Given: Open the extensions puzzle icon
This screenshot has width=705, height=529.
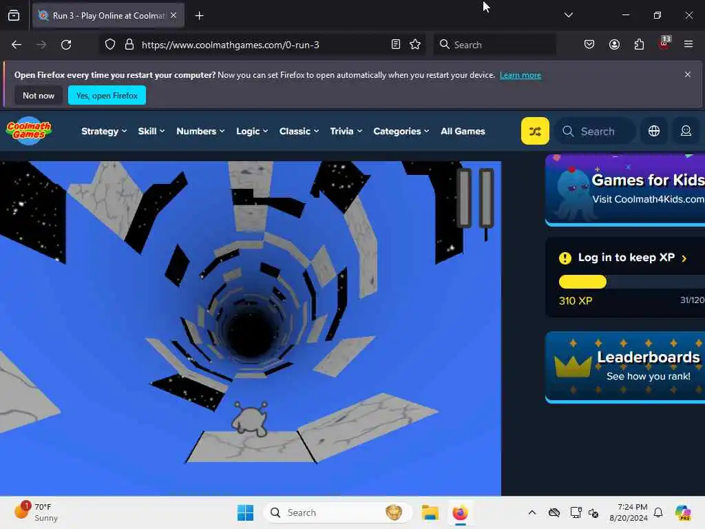Looking at the screenshot, I should [x=639, y=45].
